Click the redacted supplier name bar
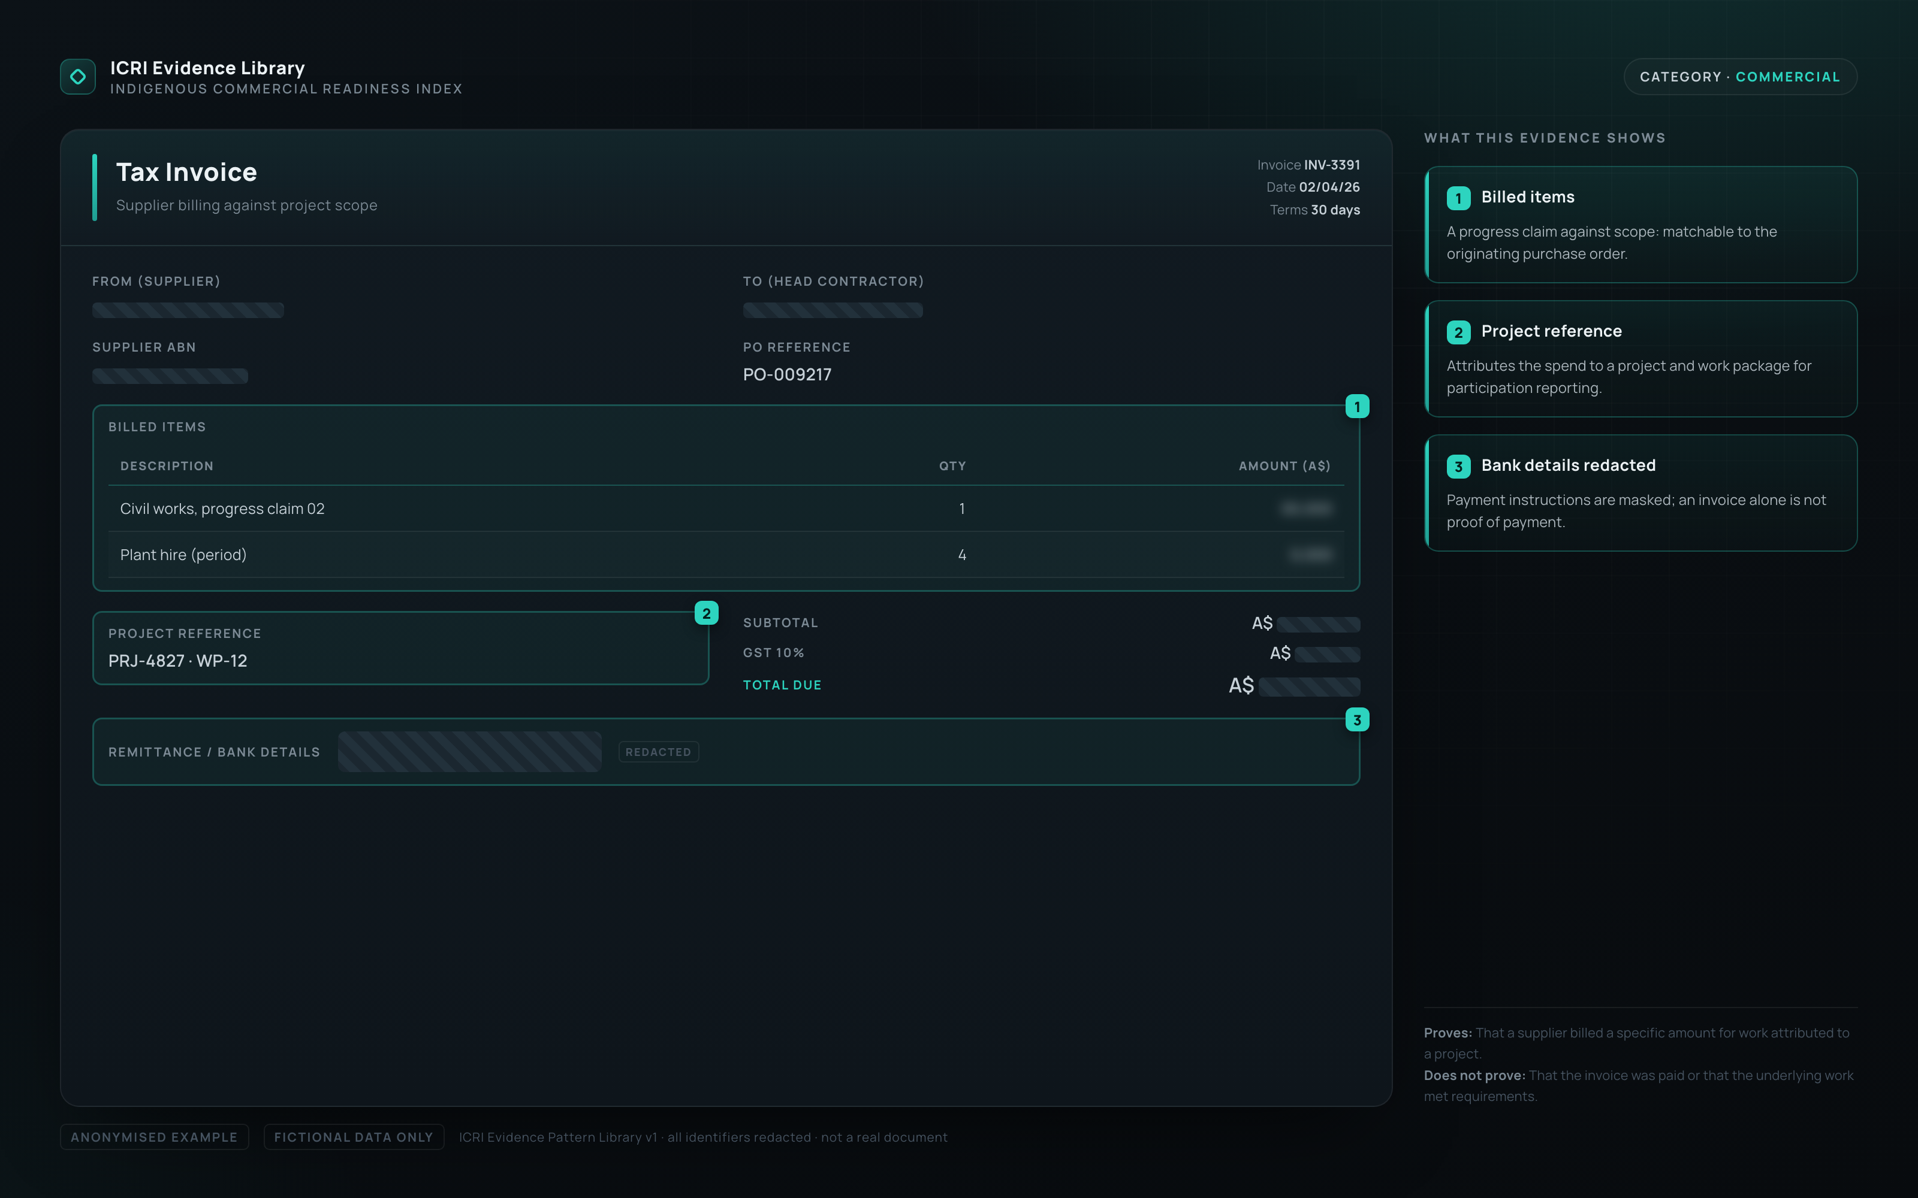Viewport: 1918px width, 1198px height. point(188,311)
